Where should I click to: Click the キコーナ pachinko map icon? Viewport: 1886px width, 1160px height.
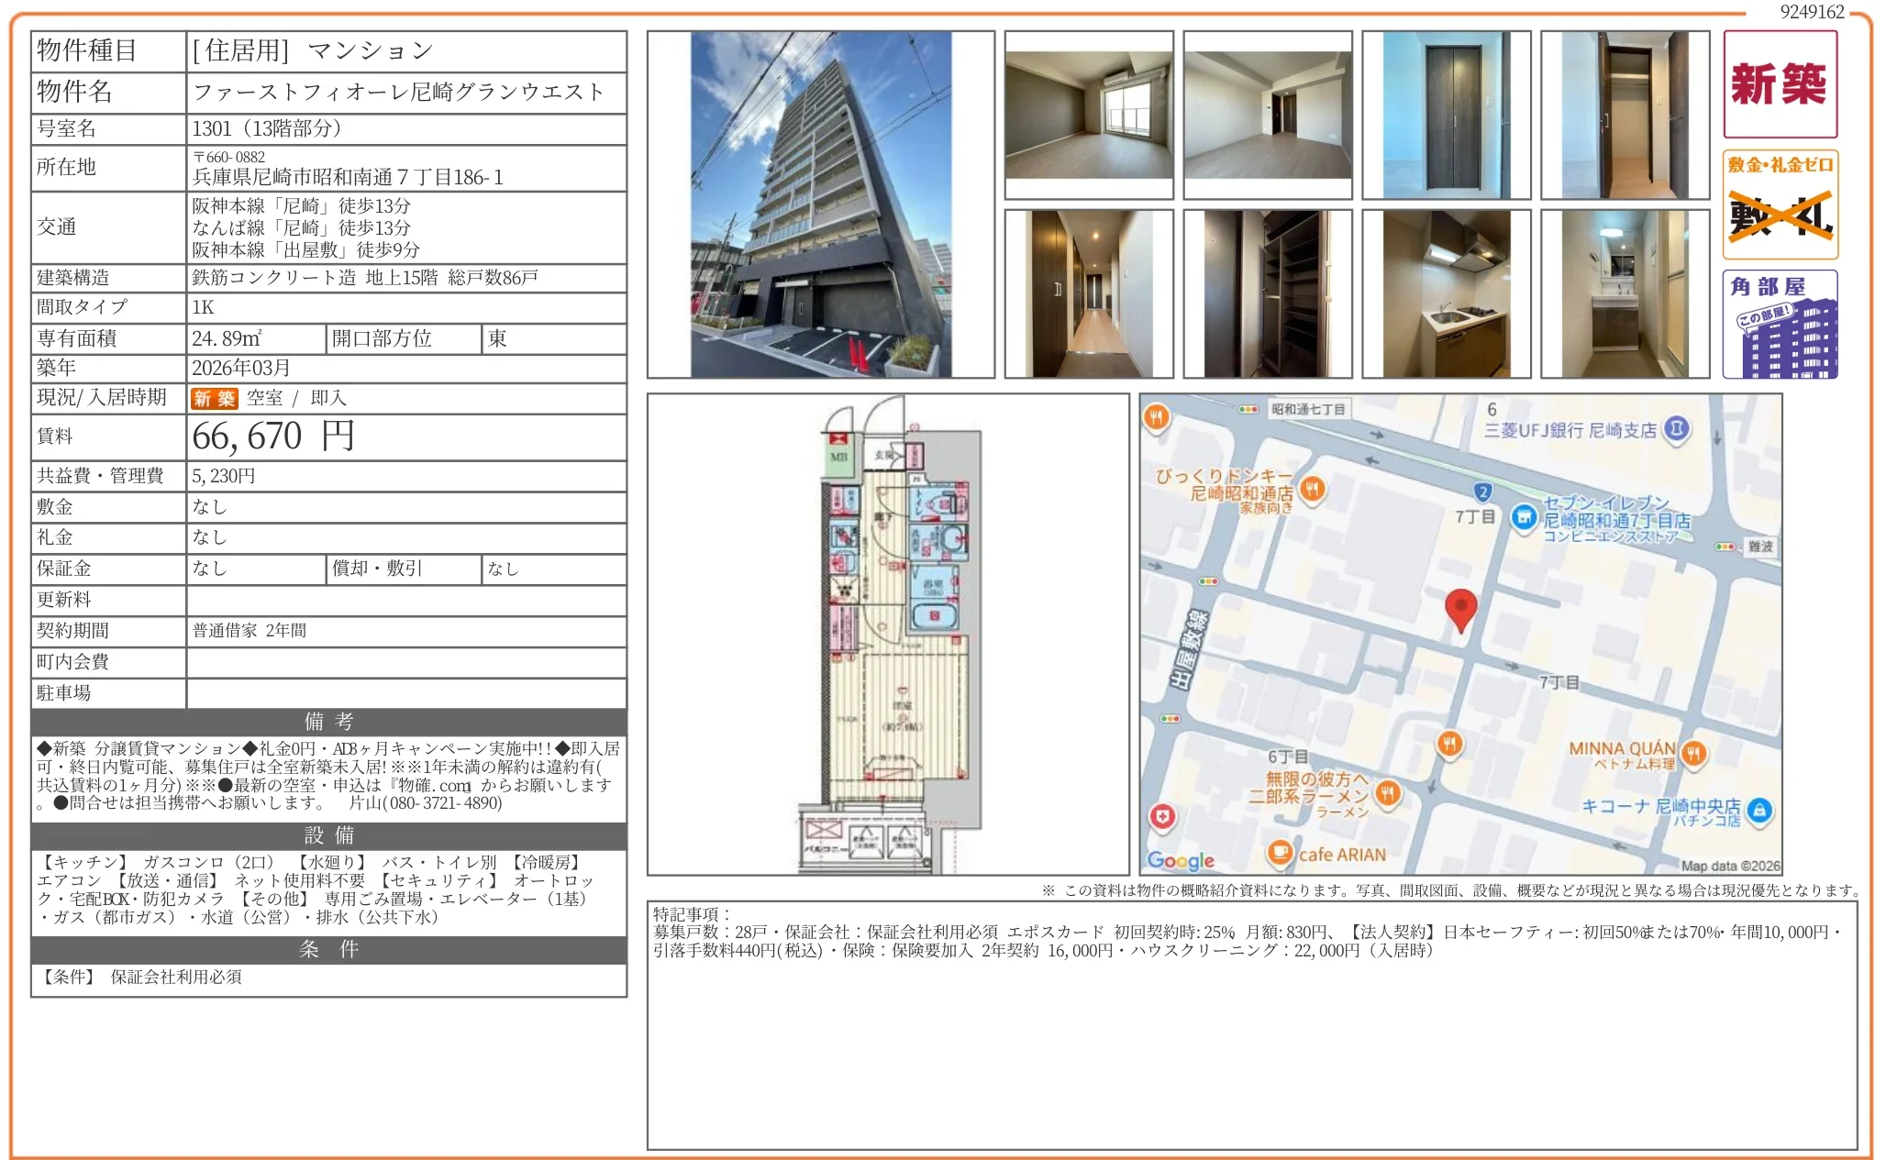point(1758,811)
